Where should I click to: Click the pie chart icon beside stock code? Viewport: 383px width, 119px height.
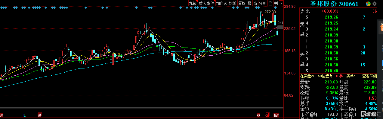[368, 4]
